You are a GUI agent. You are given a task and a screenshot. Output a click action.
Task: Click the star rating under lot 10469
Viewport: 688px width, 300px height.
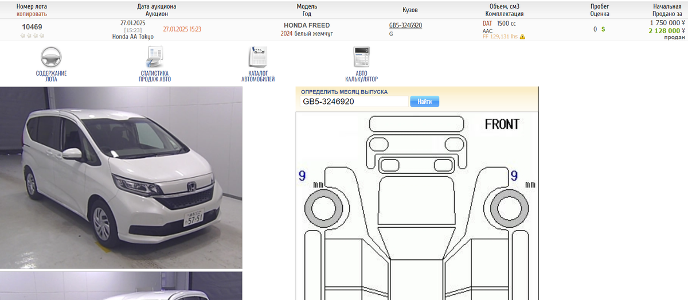click(32, 36)
